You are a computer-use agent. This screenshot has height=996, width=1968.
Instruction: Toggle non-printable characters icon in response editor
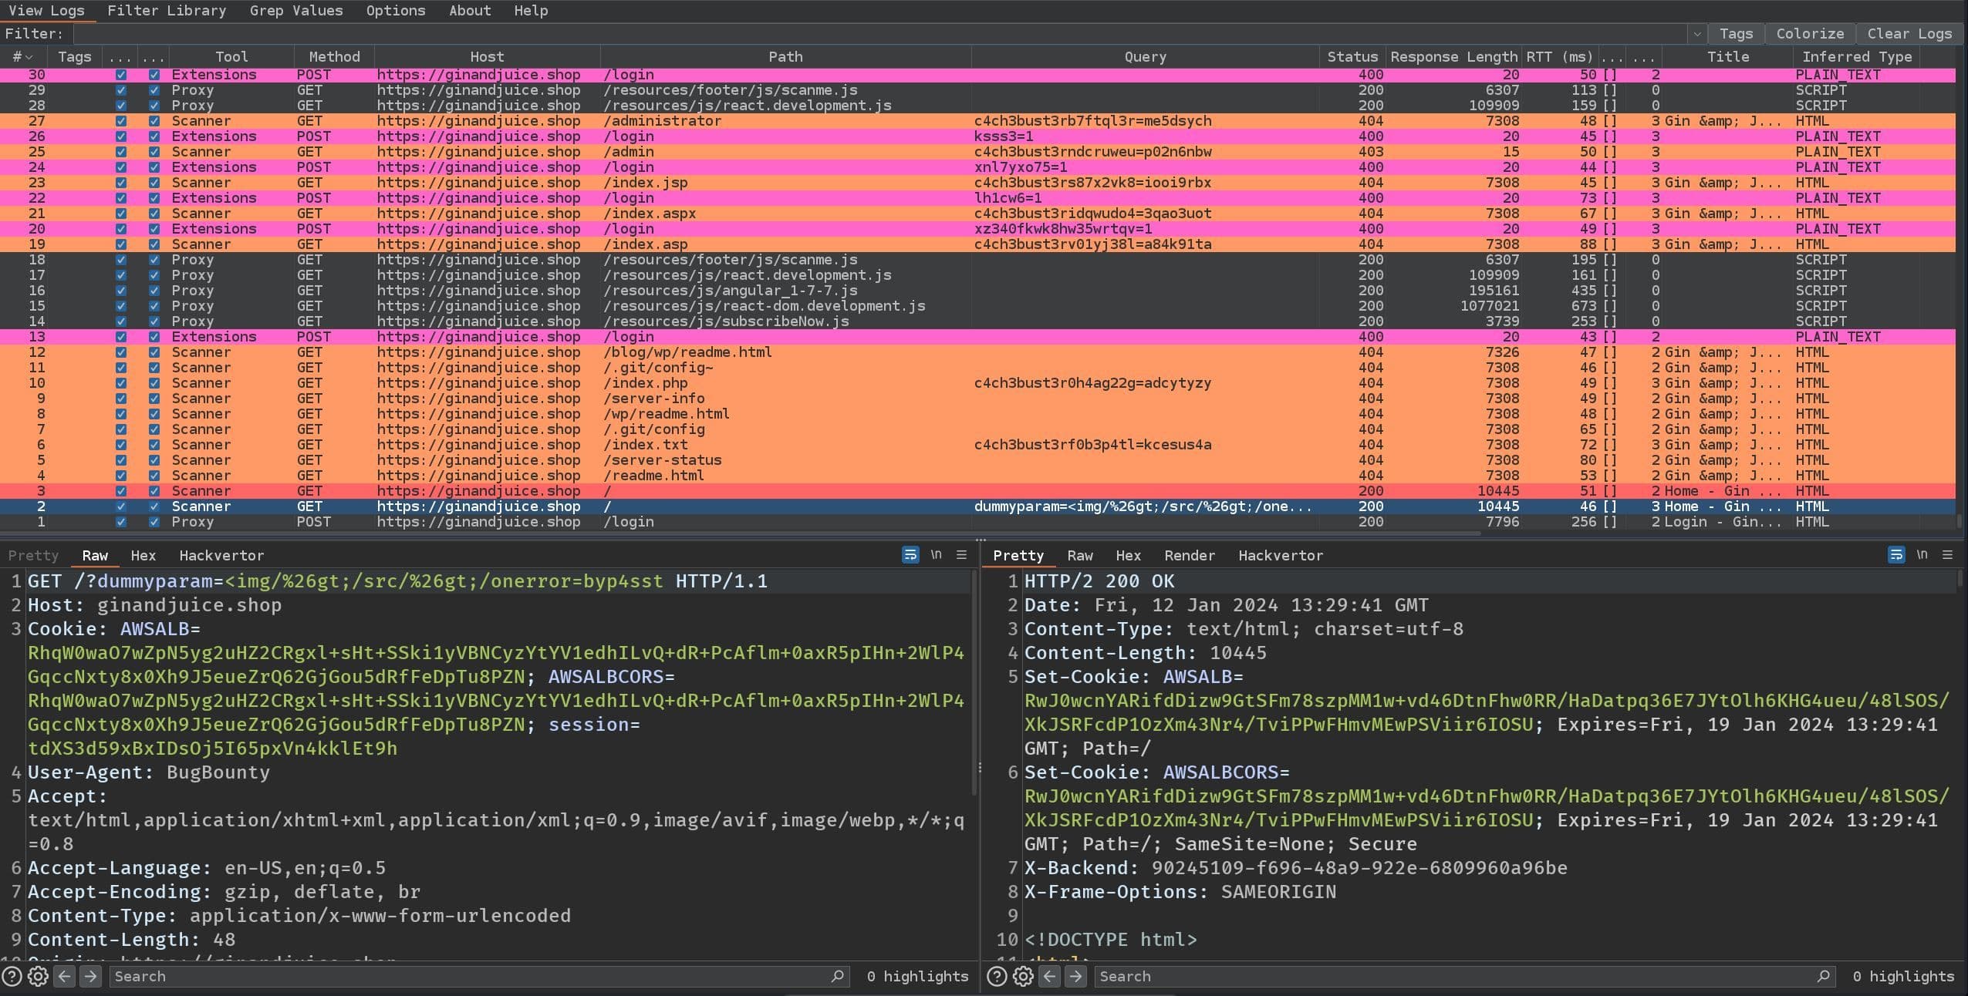pyautogui.click(x=1921, y=554)
